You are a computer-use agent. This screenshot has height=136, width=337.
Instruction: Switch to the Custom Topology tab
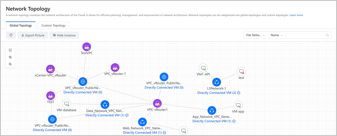53,25
